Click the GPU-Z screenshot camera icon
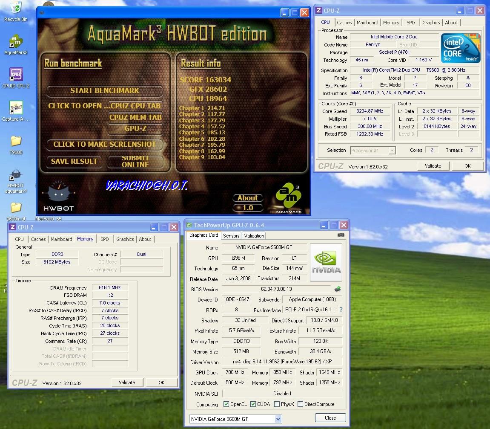490x429 pixels. pos(341,235)
